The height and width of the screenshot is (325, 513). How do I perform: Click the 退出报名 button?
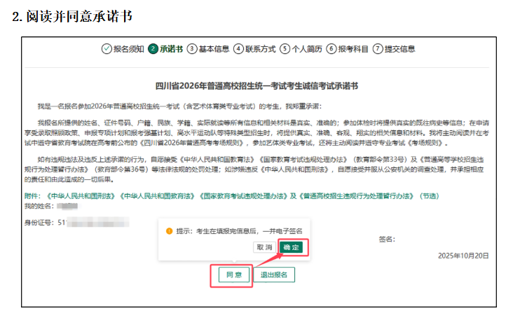[x=273, y=274]
